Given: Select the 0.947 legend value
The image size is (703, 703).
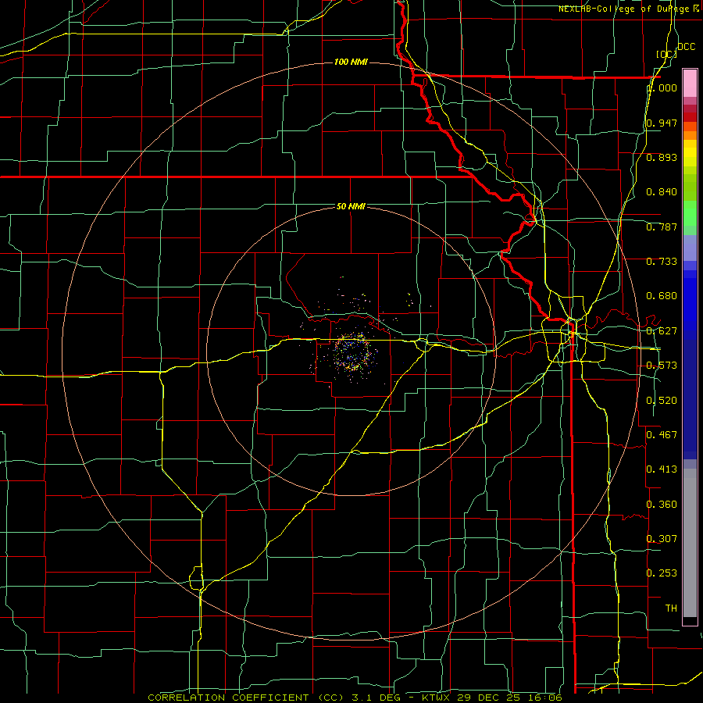Looking at the screenshot, I should click(x=662, y=123).
